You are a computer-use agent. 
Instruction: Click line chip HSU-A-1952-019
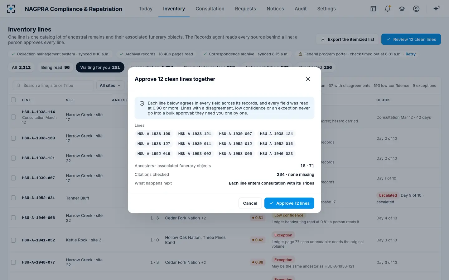tap(154, 154)
